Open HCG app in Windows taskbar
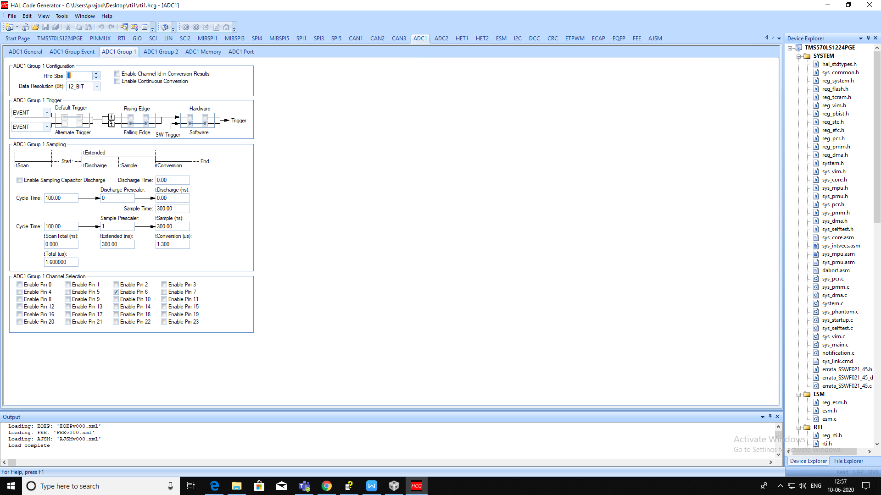881x495 pixels. coord(416,486)
